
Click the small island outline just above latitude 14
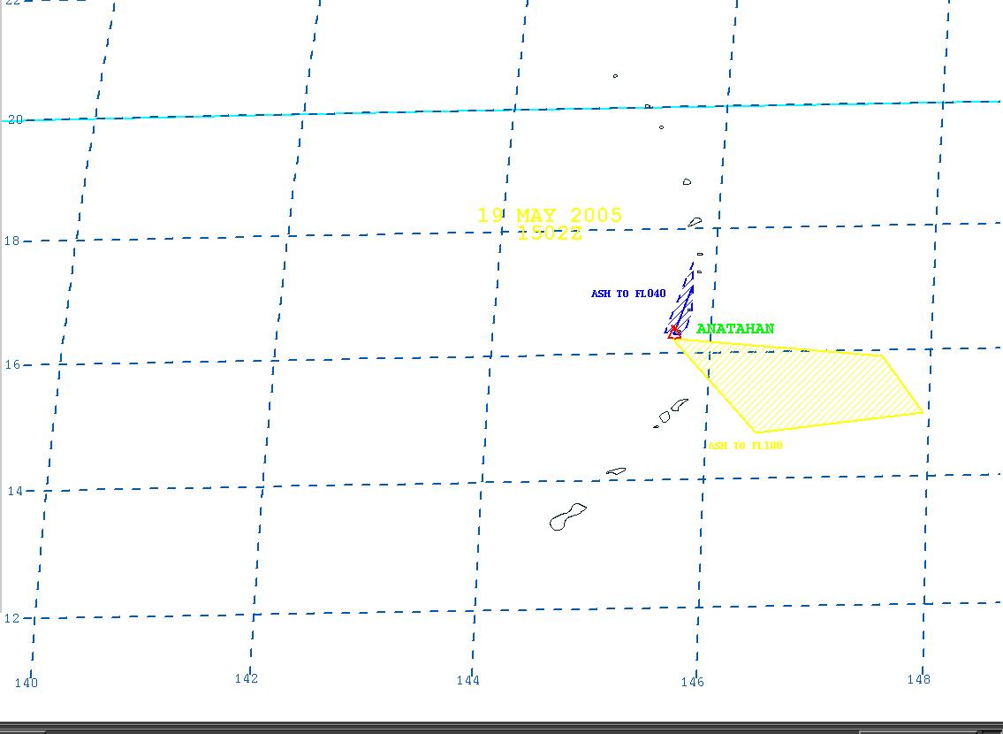[x=617, y=471]
